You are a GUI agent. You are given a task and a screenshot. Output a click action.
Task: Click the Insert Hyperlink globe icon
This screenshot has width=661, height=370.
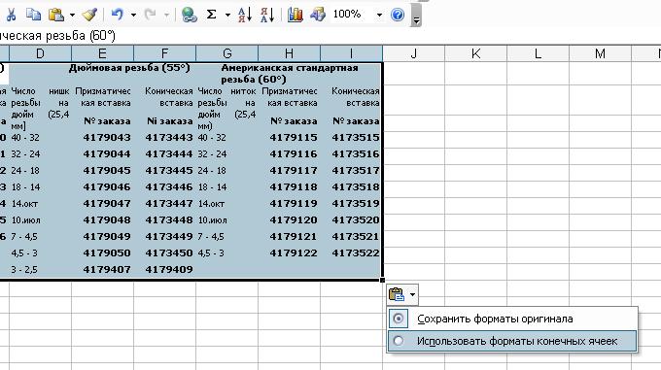pos(189,15)
